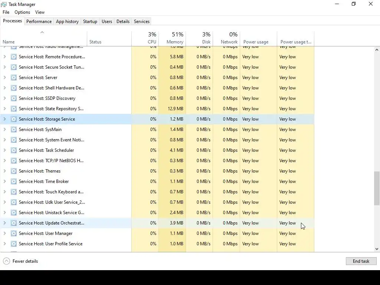Click gear icon beside Service Host: Server

point(14,78)
